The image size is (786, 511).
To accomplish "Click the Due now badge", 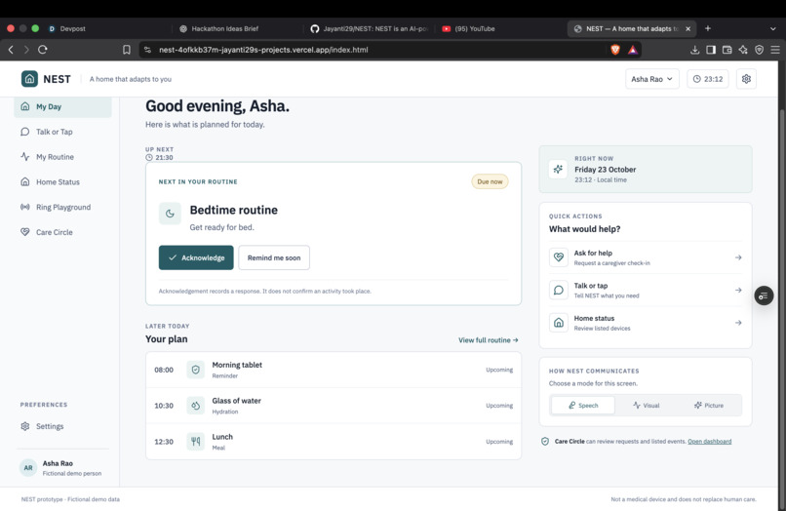I will tap(490, 181).
